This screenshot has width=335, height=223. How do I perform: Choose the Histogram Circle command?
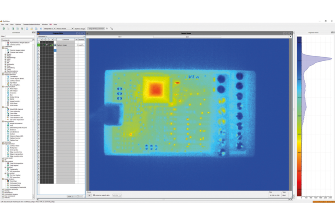pos(15,182)
